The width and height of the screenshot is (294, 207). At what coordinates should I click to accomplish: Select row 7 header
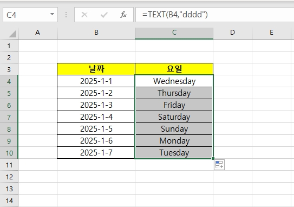pos(9,117)
